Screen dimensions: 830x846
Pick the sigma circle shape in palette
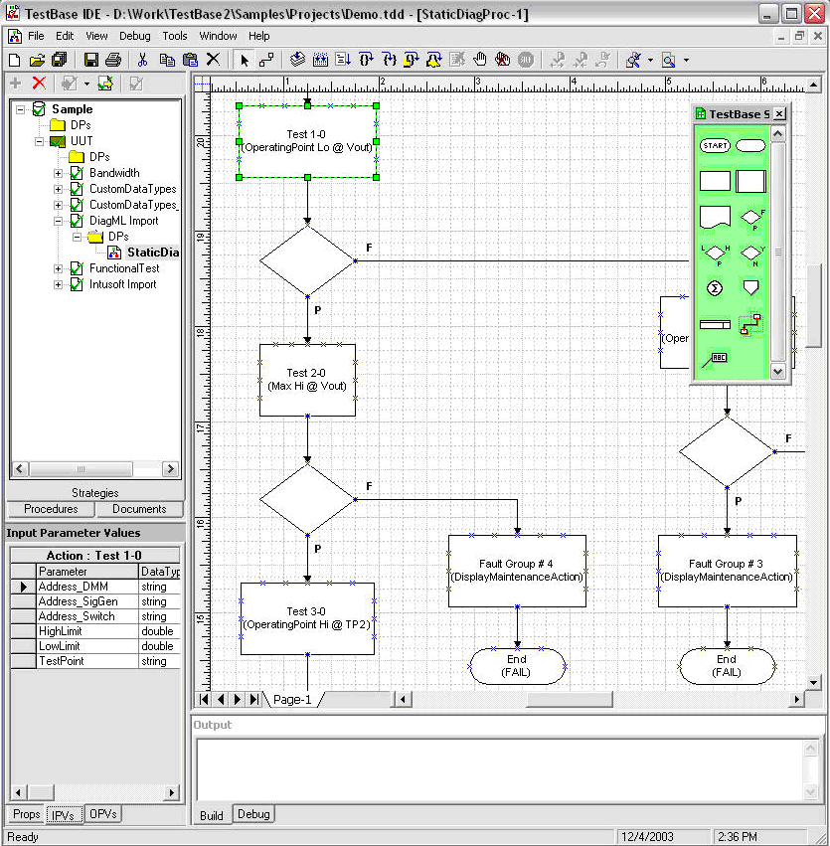coord(715,287)
